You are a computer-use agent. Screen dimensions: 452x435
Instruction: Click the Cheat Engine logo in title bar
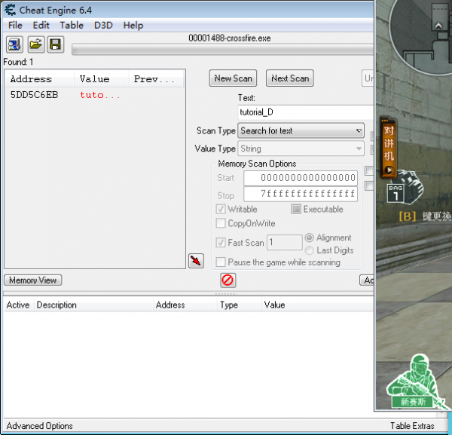10,10
